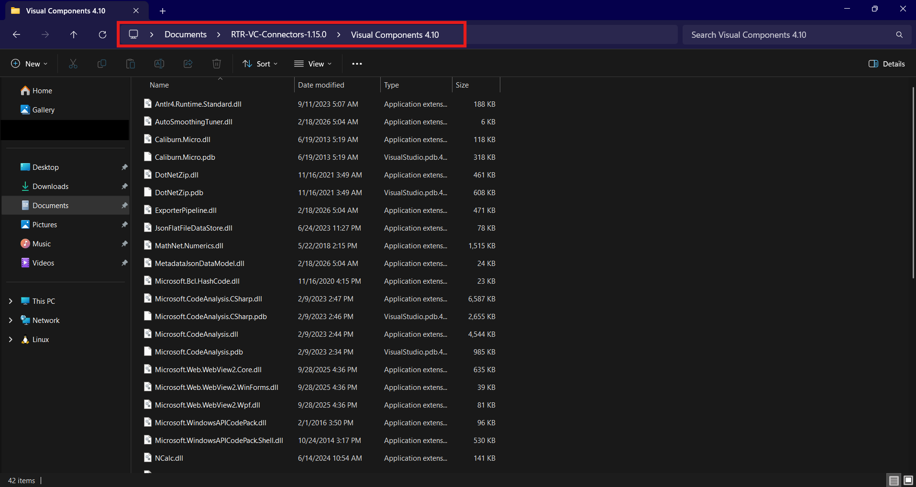916x487 pixels.
Task: Click Visual Components 4.10 breadcrumb
Action: click(395, 34)
